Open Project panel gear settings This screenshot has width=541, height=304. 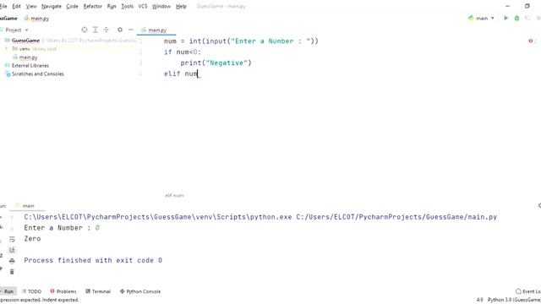point(120,30)
